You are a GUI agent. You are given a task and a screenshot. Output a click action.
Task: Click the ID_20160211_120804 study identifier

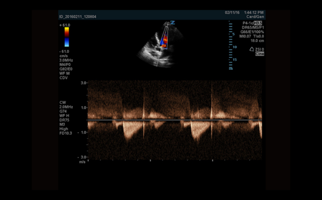pyautogui.click(x=78, y=16)
